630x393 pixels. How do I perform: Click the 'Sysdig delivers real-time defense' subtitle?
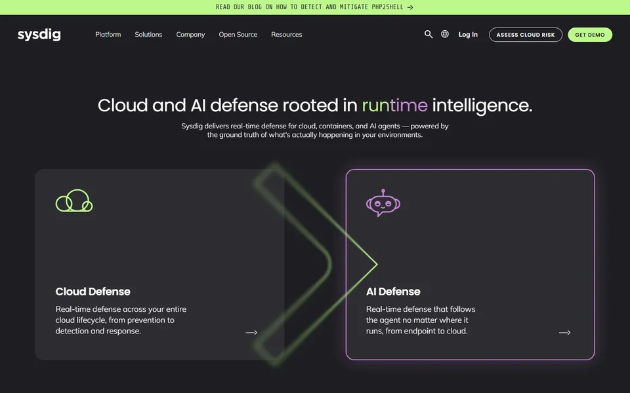[x=314, y=130]
